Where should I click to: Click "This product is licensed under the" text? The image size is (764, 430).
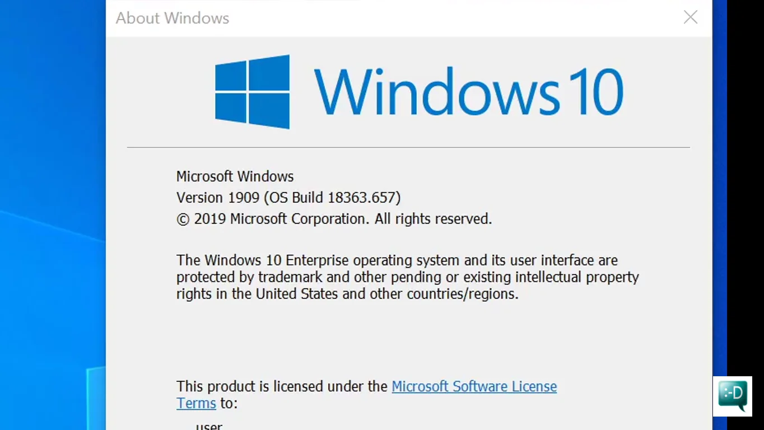click(282, 386)
